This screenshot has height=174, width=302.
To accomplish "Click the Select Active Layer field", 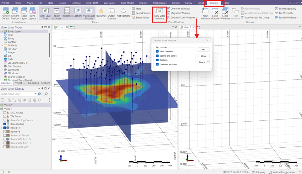I will pos(18,94).
